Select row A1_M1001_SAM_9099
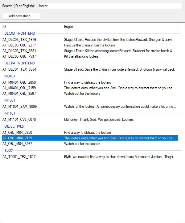The width and height of the screenshot is (185, 223). point(90,107)
